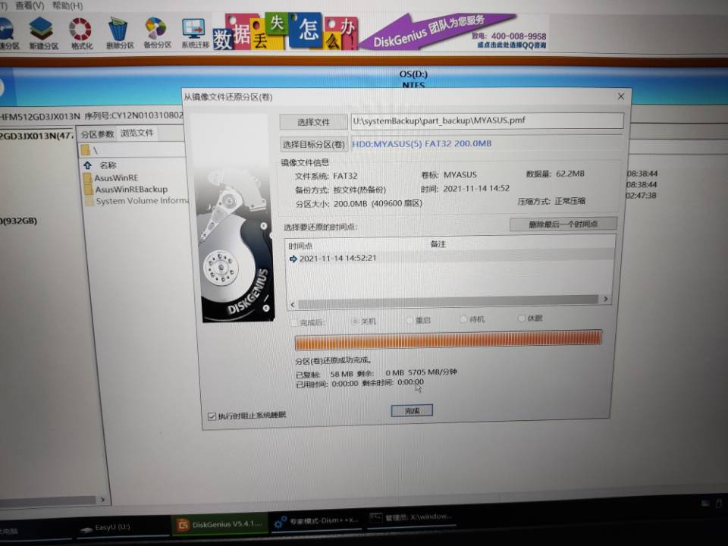Click the System Migration (系统迁移) toolbar icon
The height and width of the screenshot is (546, 728).
tap(195, 33)
